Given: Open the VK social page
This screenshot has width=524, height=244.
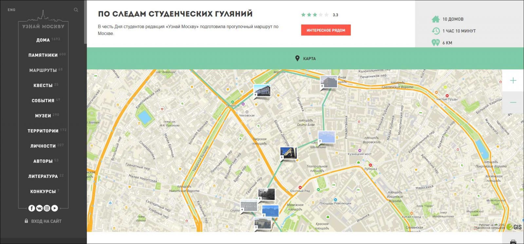Looking at the screenshot, I should click(x=39, y=208).
